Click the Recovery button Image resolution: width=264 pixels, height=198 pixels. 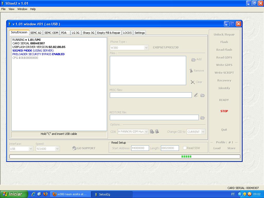point(224,80)
